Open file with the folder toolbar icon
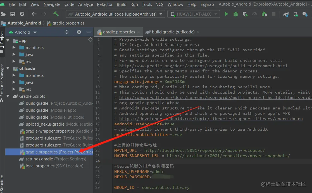The height and width of the screenshot is (193, 312). pos(3,14)
